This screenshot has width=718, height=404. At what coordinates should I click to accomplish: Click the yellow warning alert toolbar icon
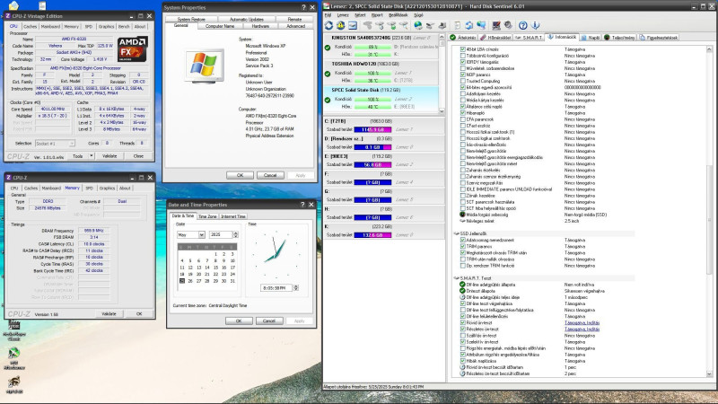coord(340,25)
